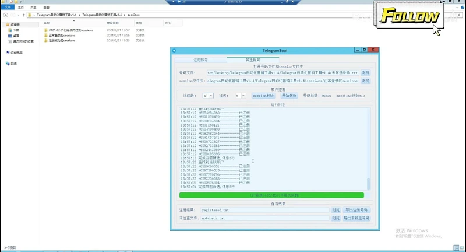This screenshot has height=252, width=466.
Task: Browse for the session文件夹 folder
Action: (x=365, y=80)
